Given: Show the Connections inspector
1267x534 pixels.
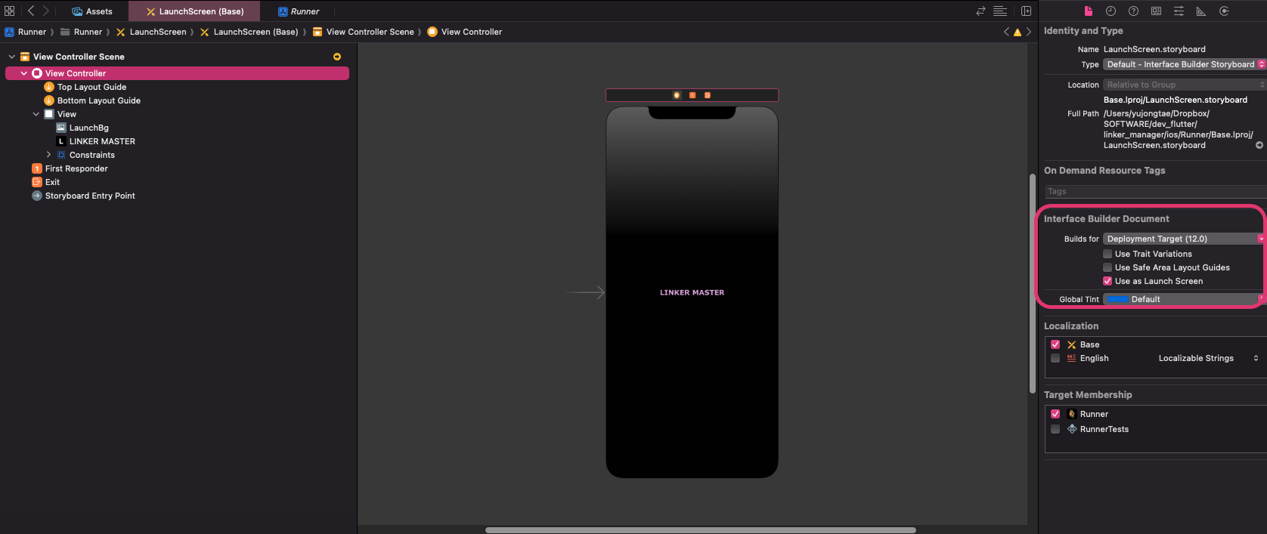Looking at the screenshot, I should 1224,11.
